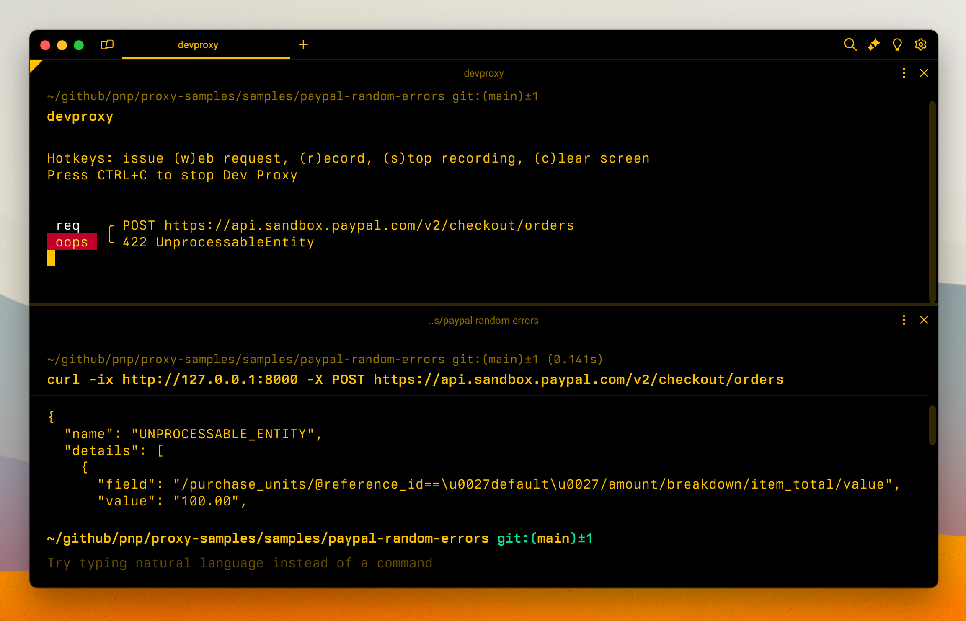Click the natural language command input field
966x621 pixels.
pyautogui.click(x=240, y=563)
